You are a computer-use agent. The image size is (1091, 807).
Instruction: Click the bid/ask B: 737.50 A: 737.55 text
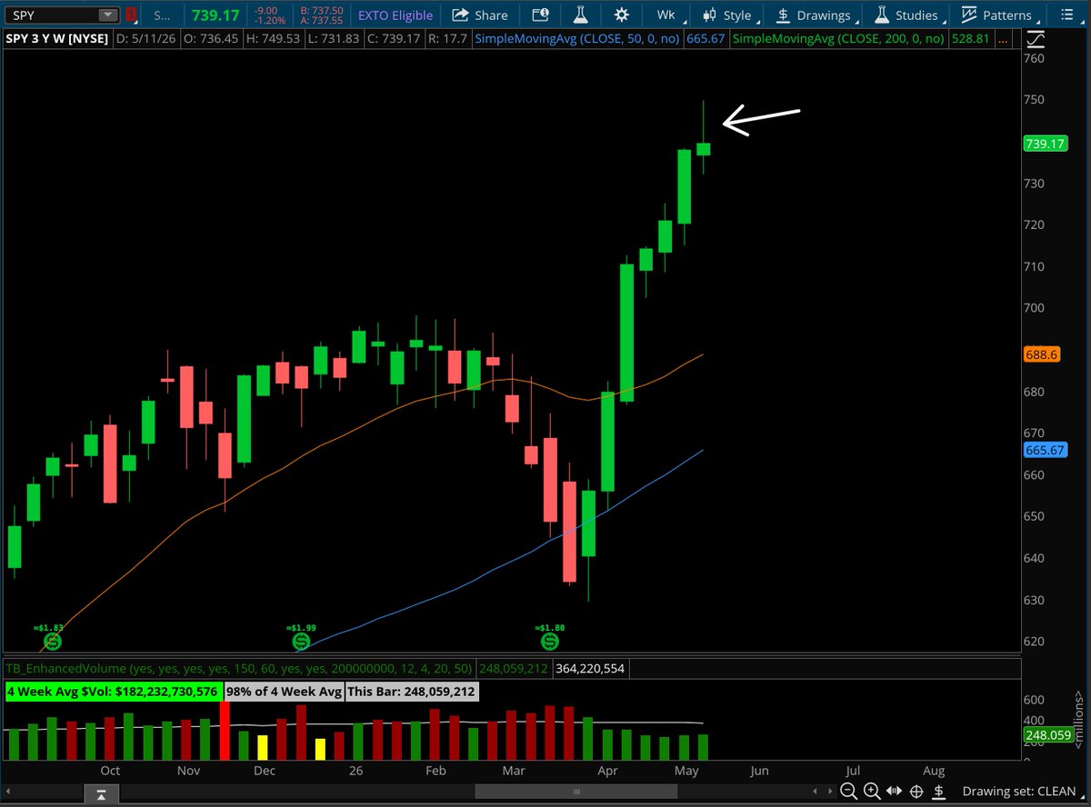click(323, 15)
